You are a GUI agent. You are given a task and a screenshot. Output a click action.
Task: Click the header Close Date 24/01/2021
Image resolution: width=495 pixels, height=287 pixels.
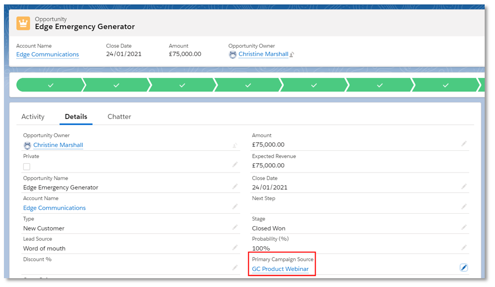(124, 54)
